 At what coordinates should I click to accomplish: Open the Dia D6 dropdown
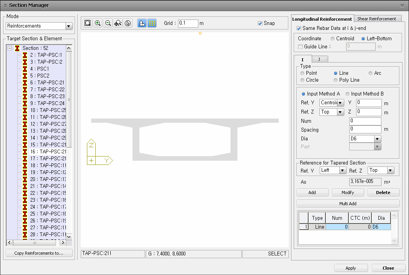coord(378,139)
